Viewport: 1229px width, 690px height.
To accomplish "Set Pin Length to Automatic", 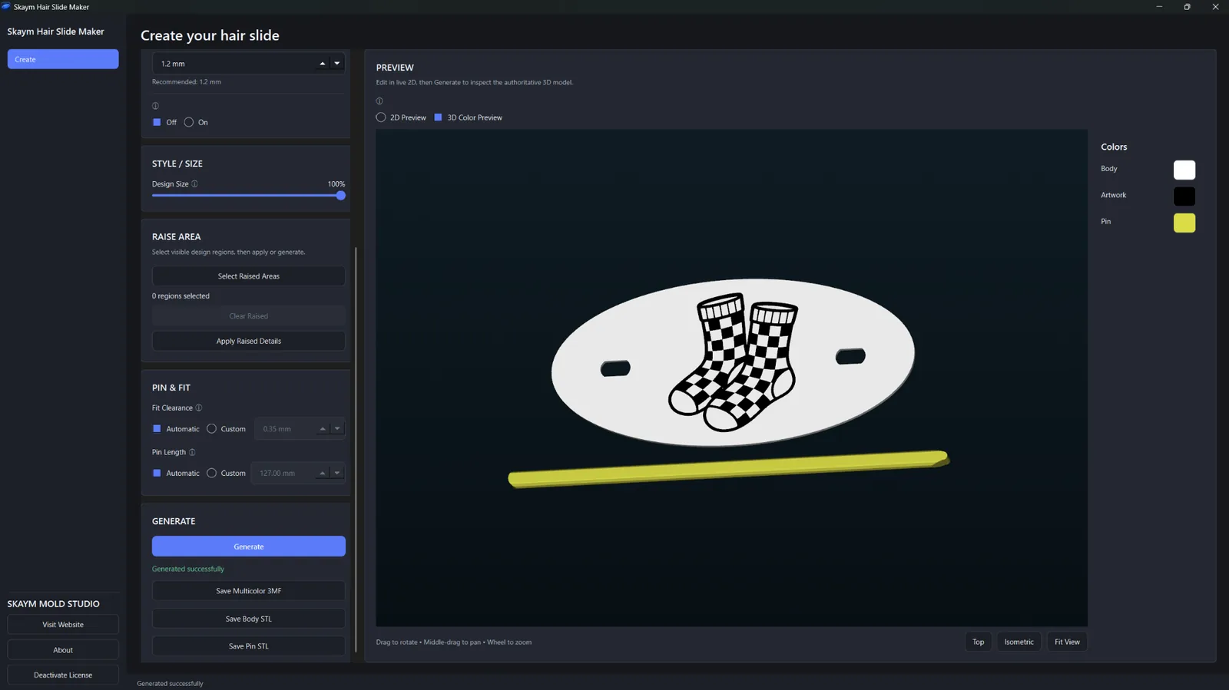I will point(176,474).
